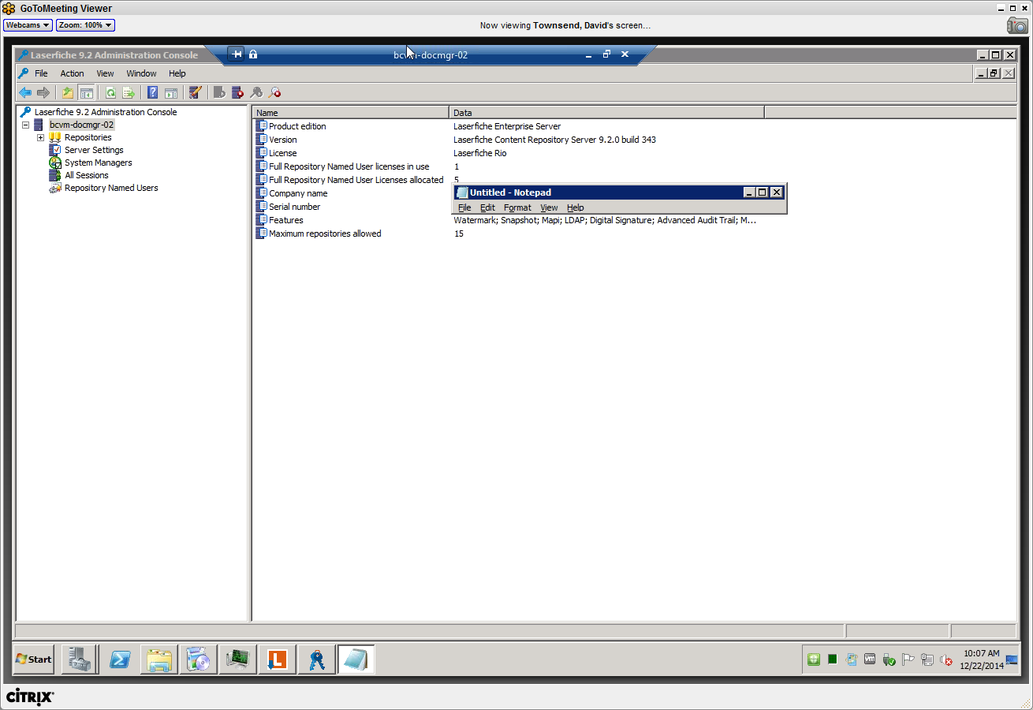Select System Managers in the tree
1033x710 pixels.
click(x=99, y=163)
